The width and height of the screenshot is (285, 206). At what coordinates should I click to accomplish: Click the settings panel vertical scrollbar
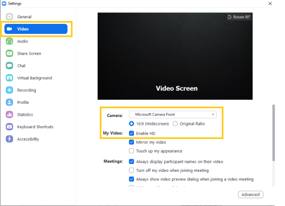(x=274, y=133)
